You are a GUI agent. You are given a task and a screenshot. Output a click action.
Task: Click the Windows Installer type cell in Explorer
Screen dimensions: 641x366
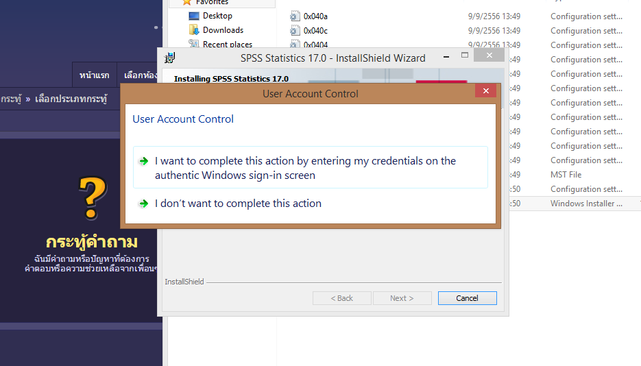pos(586,204)
